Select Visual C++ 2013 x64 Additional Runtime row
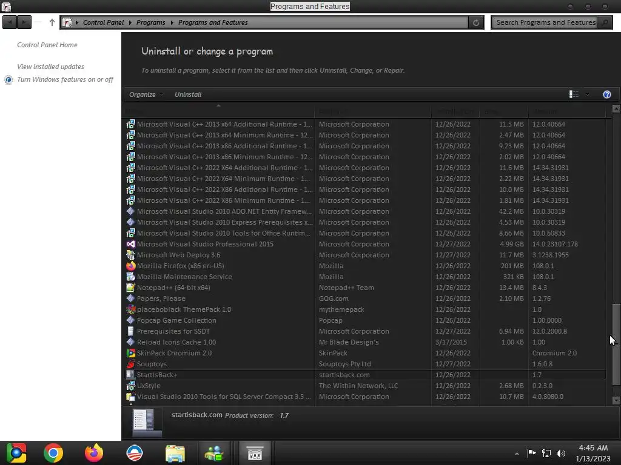The width and height of the screenshot is (621, 465). (366, 124)
